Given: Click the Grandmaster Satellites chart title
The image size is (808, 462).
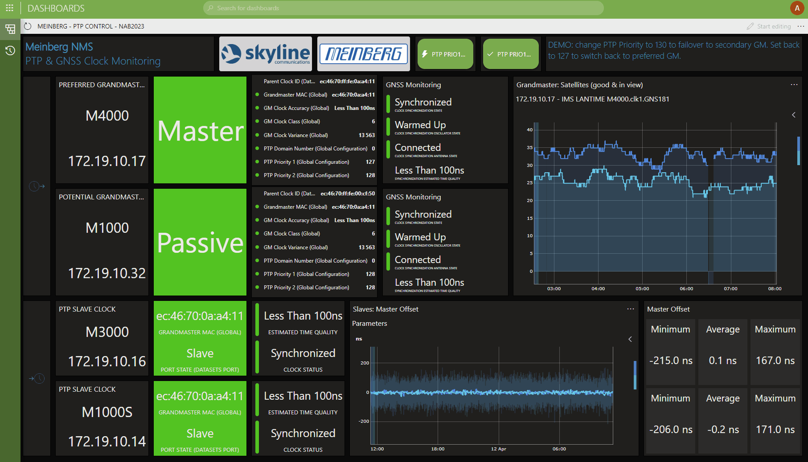Looking at the screenshot, I should point(579,85).
